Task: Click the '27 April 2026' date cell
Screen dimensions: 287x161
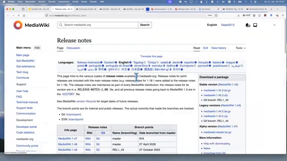Action: (x=157, y=144)
